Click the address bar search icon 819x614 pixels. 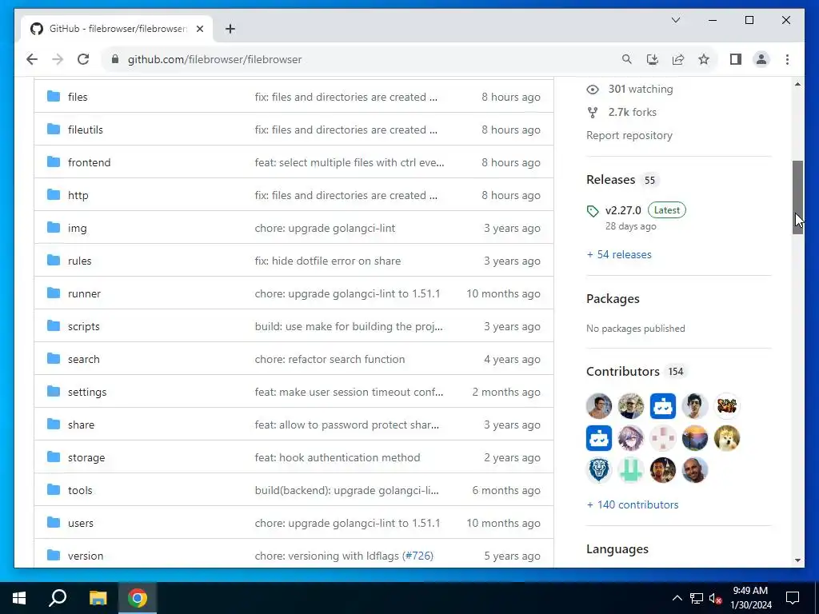(627, 59)
